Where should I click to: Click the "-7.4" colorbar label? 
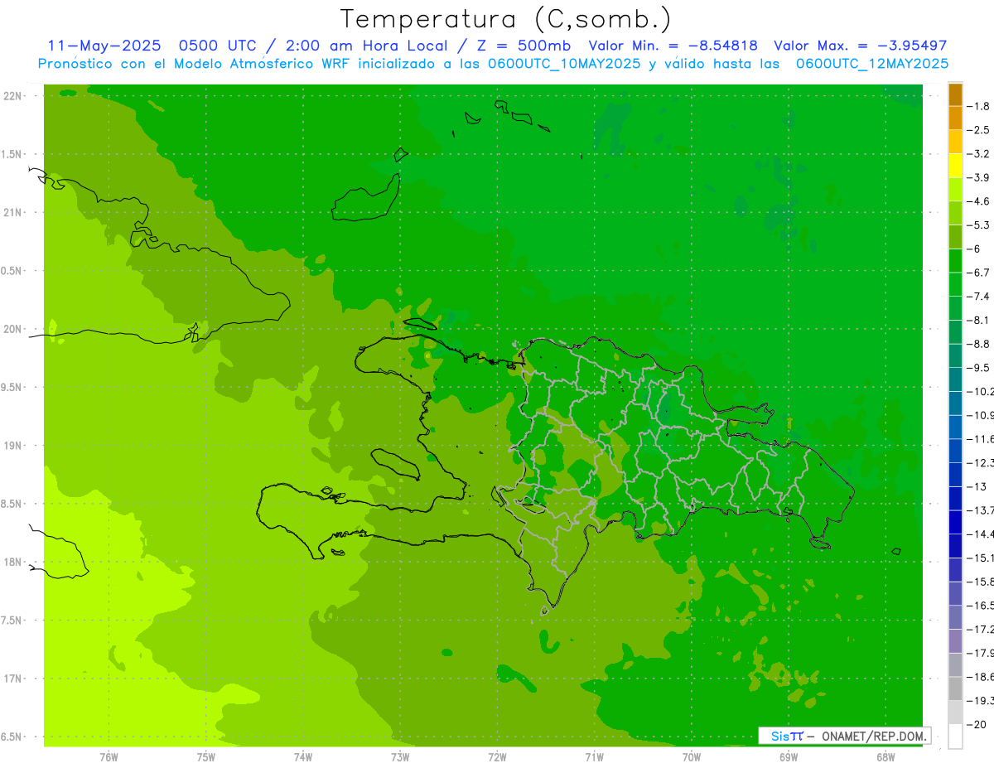pyautogui.click(x=978, y=296)
